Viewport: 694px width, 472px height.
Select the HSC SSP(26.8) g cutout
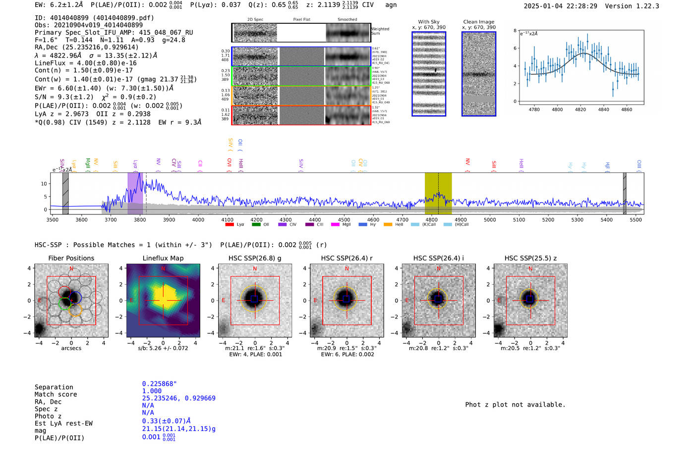click(255, 301)
